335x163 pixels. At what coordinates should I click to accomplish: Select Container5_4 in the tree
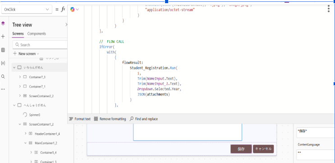click(x=48, y=153)
